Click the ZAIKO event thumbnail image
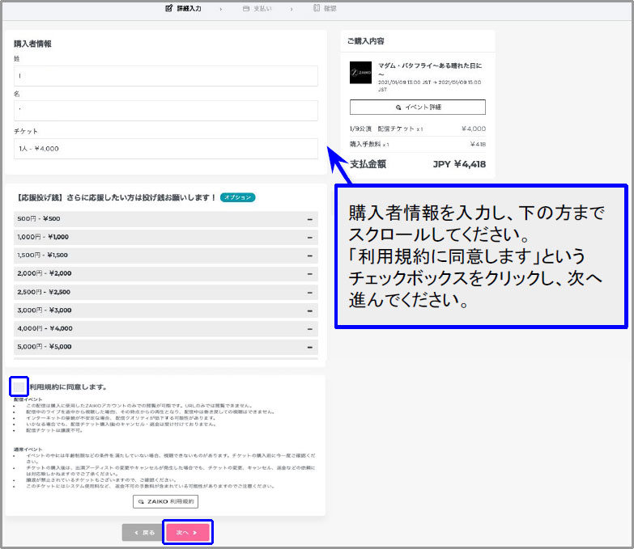634x549 pixels. (360, 73)
